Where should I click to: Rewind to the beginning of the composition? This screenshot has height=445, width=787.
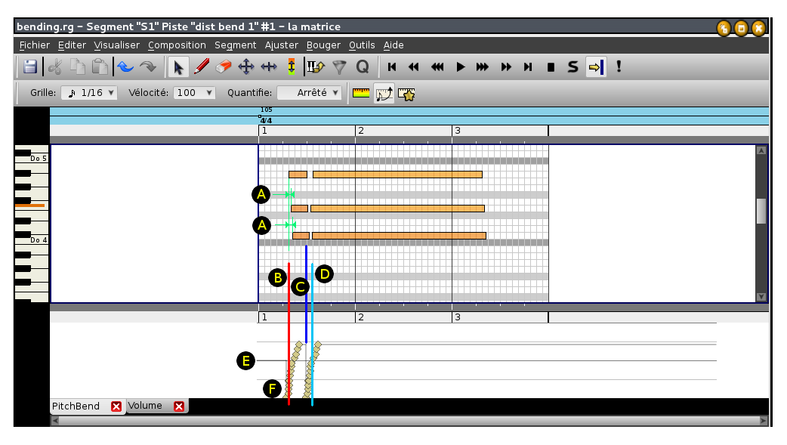[x=392, y=66]
